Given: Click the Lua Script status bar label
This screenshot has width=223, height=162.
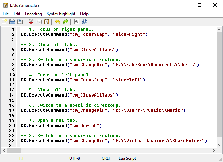Looking at the screenshot, I should pos(128,158).
